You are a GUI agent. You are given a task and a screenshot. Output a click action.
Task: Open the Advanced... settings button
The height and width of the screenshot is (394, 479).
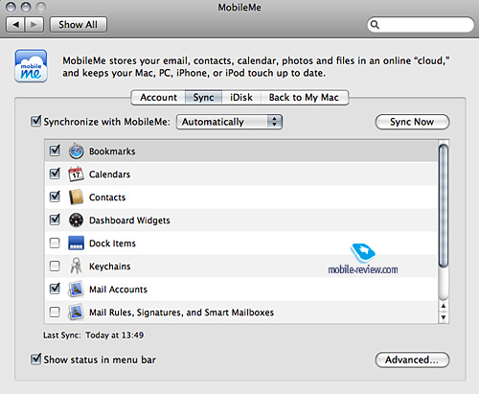[412, 359]
